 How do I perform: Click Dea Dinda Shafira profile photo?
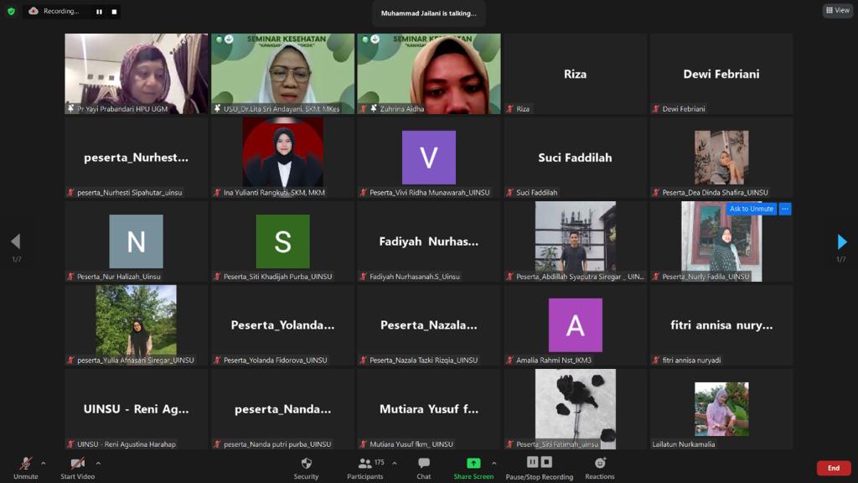[x=721, y=158]
